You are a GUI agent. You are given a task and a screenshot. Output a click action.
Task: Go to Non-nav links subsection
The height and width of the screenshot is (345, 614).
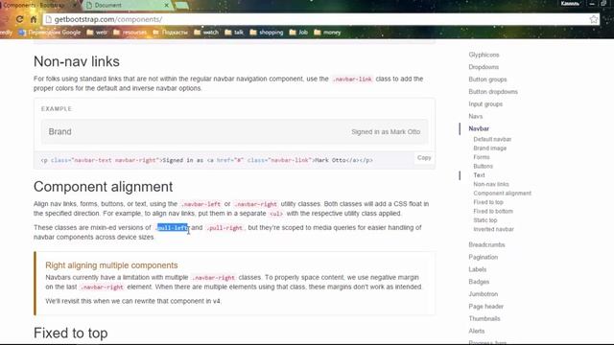click(x=491, y=184)
